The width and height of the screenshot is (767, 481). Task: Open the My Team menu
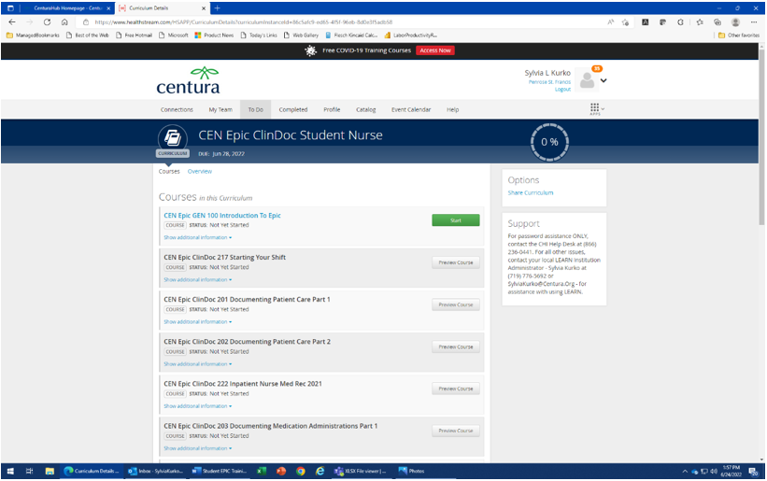pos(220,109)
